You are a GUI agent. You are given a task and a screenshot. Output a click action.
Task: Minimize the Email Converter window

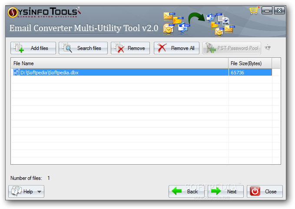[x=267, y=10]
